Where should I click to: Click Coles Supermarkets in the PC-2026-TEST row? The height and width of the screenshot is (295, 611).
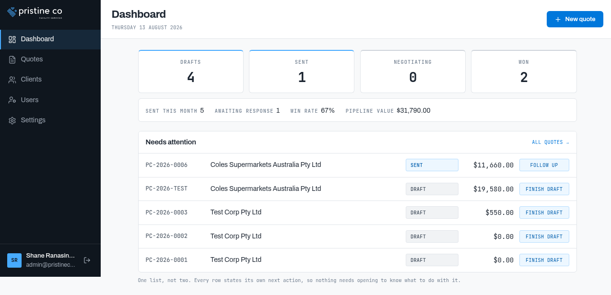266,189
